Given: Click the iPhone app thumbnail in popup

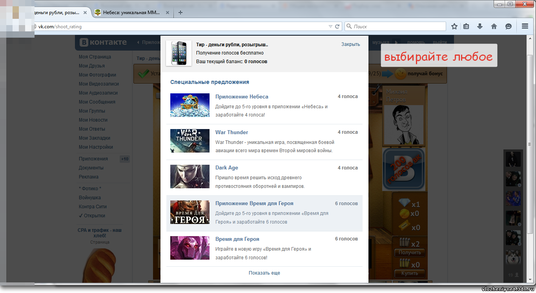Looking at the screenshot, I should pyautogui.click(x=179, y=53).
